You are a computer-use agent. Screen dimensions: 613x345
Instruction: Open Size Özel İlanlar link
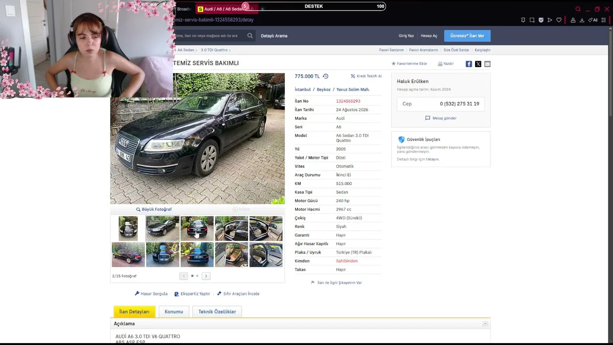pyautogui.click(x=456, y=50)
